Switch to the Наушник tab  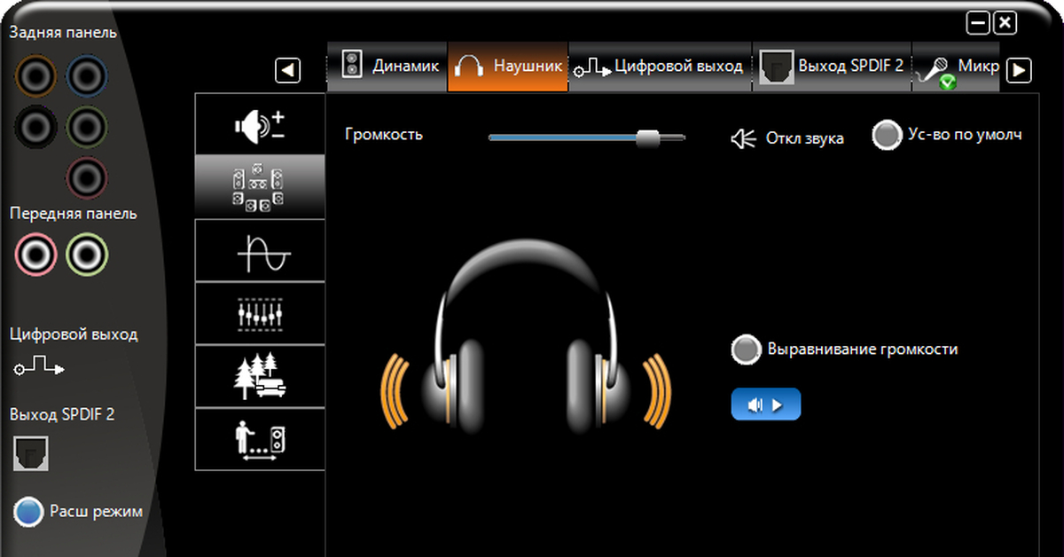(x=508, y=67)
